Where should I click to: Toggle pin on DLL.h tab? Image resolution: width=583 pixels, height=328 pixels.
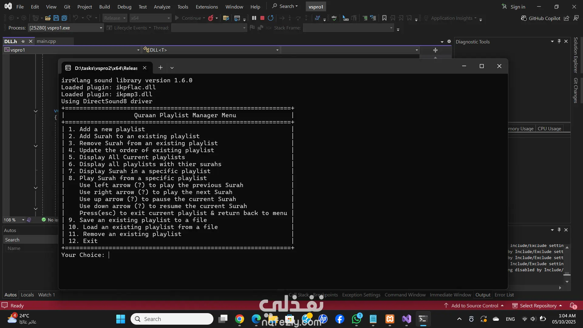pos(23,41)
